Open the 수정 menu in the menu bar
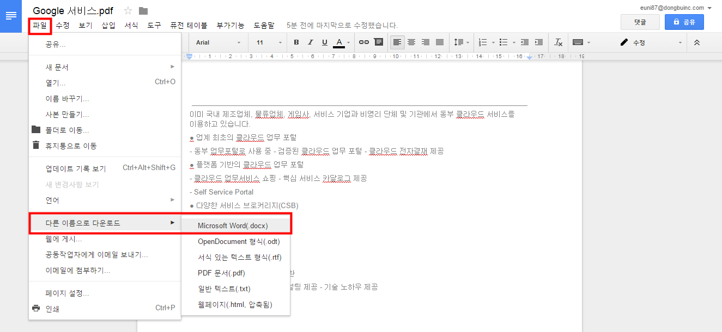Screen dimensions: 722x332 point(63,26)
